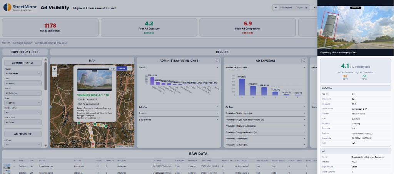Expand the Suburbs insights section
Viewport: 394px width, 174px height.
coord(179,107)
